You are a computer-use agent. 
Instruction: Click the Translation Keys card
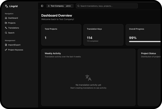pyautogui.click(x=103, y=35)
